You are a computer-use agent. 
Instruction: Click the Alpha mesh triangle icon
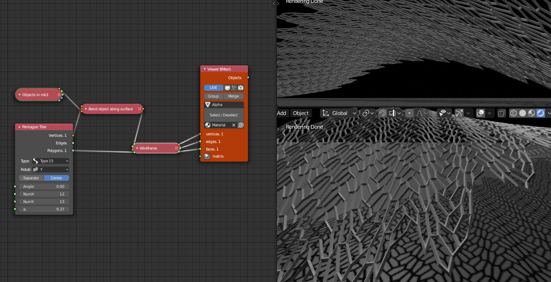pos(207,105)
